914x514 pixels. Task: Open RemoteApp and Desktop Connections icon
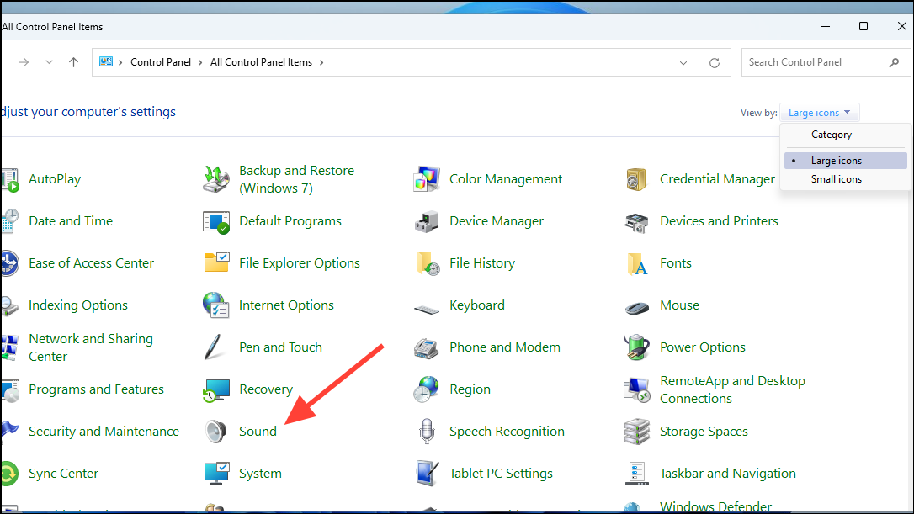coord(636,389)
